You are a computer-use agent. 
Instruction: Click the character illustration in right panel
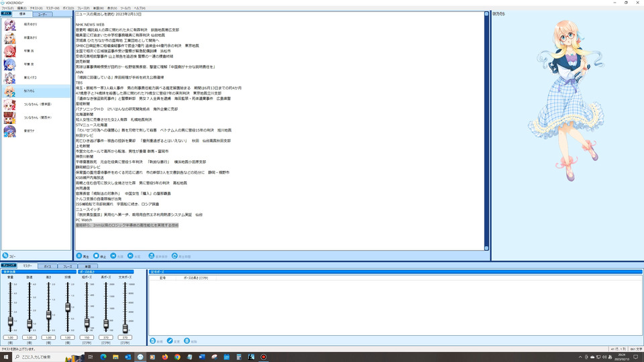coord(567,101)
